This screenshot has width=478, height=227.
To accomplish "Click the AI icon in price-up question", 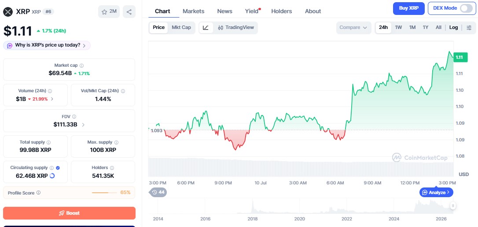I will [x=10, y=45].
